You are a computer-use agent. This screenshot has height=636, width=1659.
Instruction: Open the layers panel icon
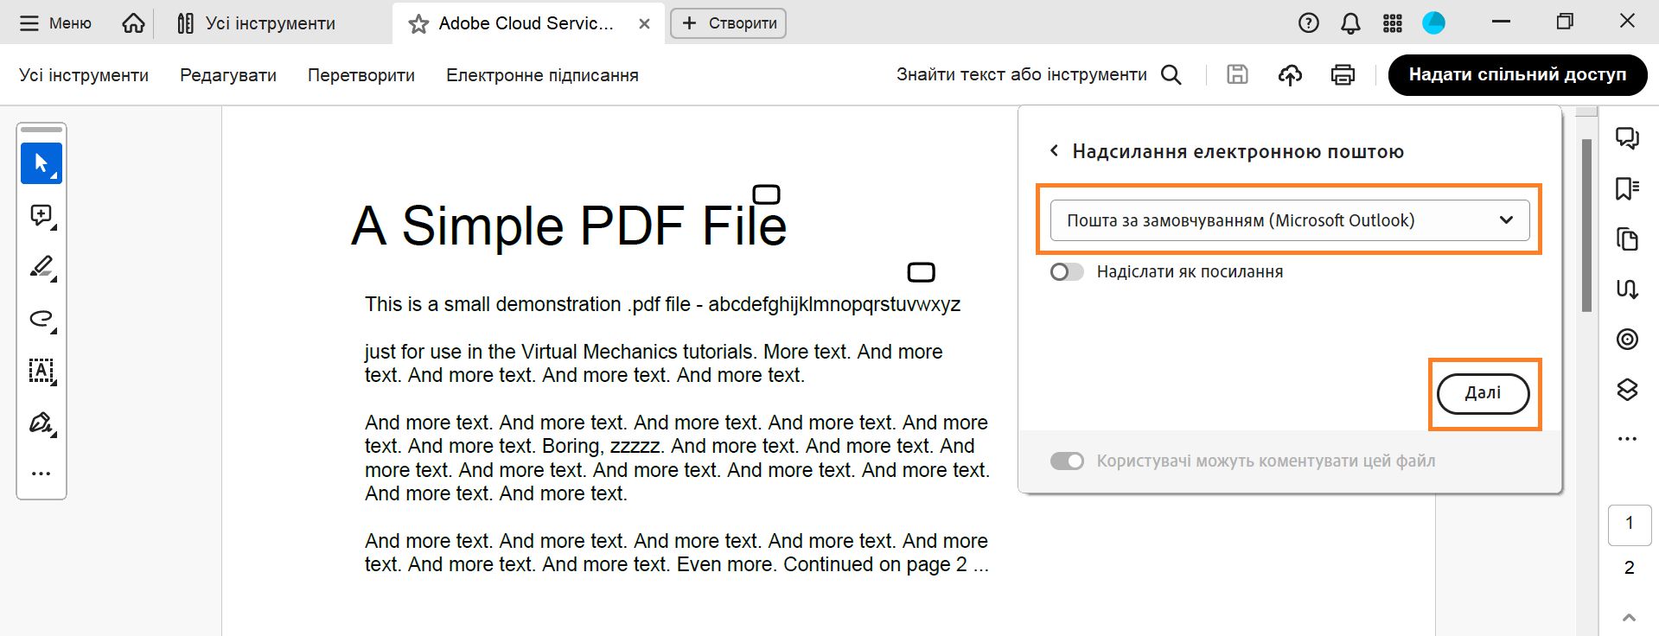(1627, 390)
